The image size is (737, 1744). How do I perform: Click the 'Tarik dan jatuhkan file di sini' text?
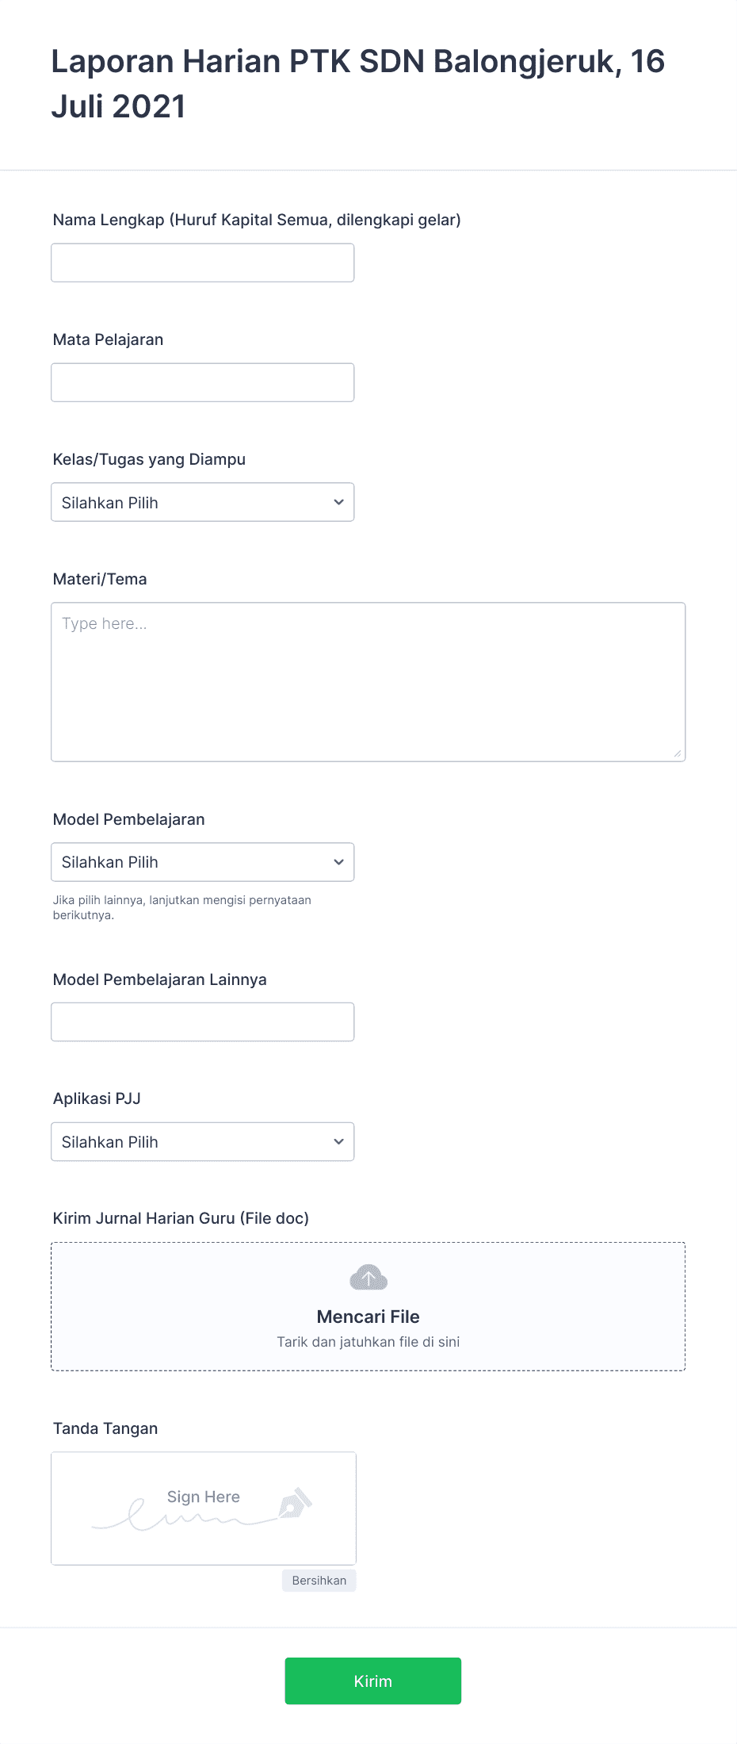(368, 1342)
